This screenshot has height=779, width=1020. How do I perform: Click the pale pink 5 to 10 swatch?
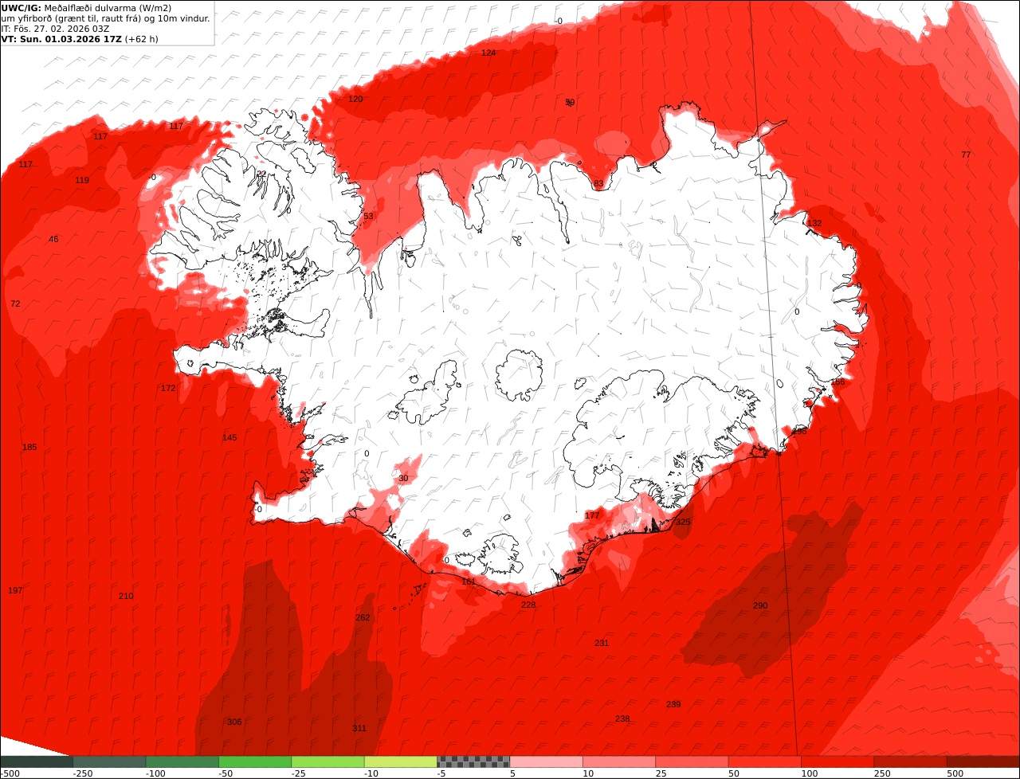546,761
